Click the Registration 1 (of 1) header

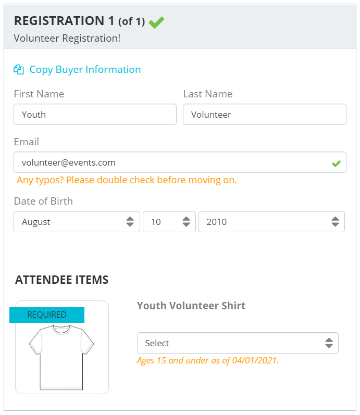(80, 21)
